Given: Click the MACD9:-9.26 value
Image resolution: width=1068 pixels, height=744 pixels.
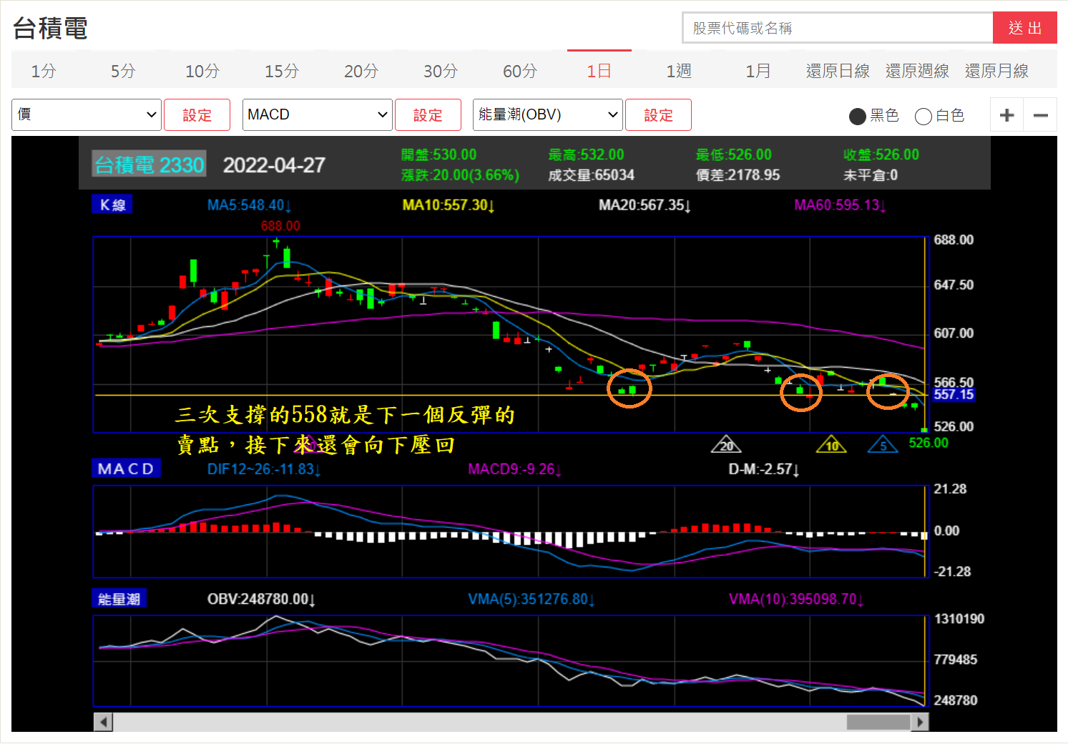Looking at the screenshot, I should click(515, 469).
